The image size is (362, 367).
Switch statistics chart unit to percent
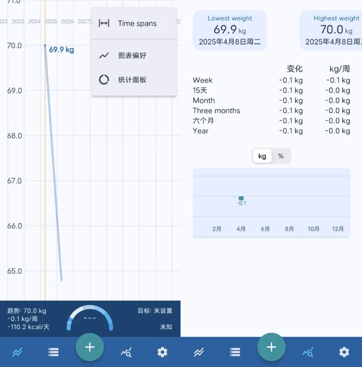281,156
